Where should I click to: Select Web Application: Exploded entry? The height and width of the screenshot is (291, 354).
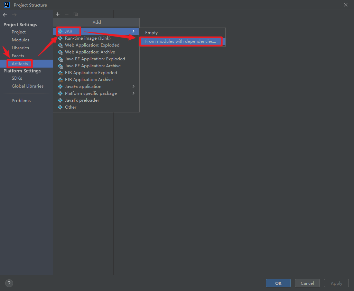click(x=96, y=45)
